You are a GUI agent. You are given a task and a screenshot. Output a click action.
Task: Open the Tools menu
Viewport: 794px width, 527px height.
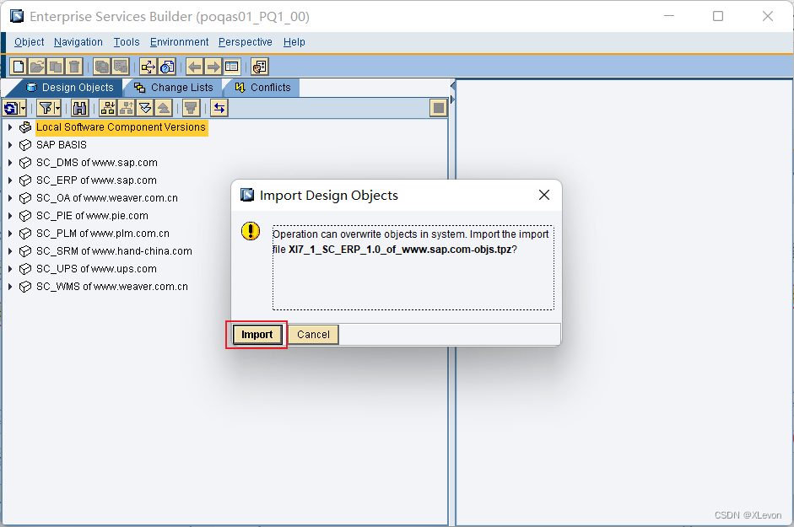126,42
